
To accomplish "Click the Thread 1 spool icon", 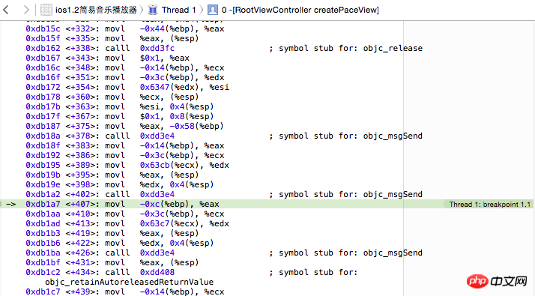I will pos(153,10).
